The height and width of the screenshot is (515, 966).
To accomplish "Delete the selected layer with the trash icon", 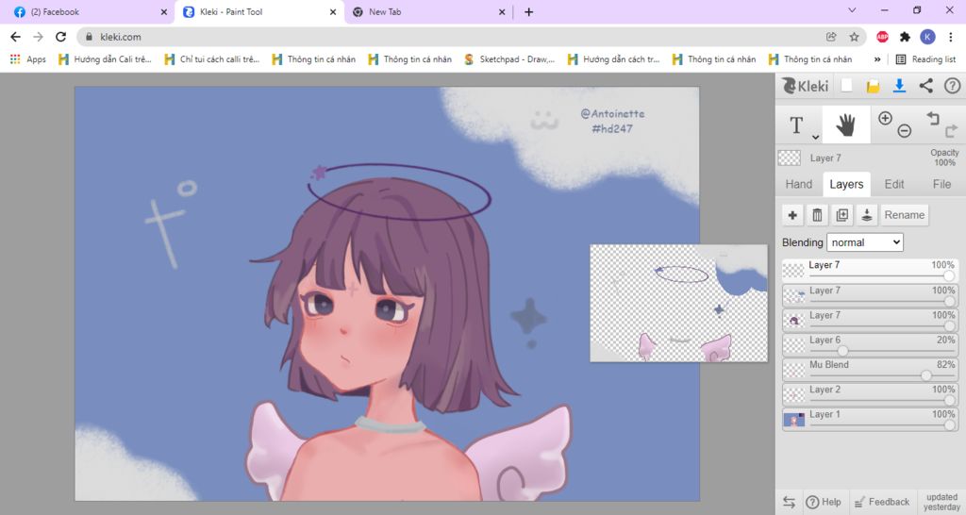I will coord(817,215).
